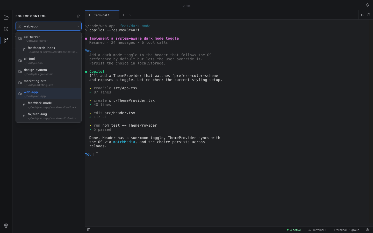Click the Copilot response heading
This screenshot has width=373, height=233.
pos(97,71)
